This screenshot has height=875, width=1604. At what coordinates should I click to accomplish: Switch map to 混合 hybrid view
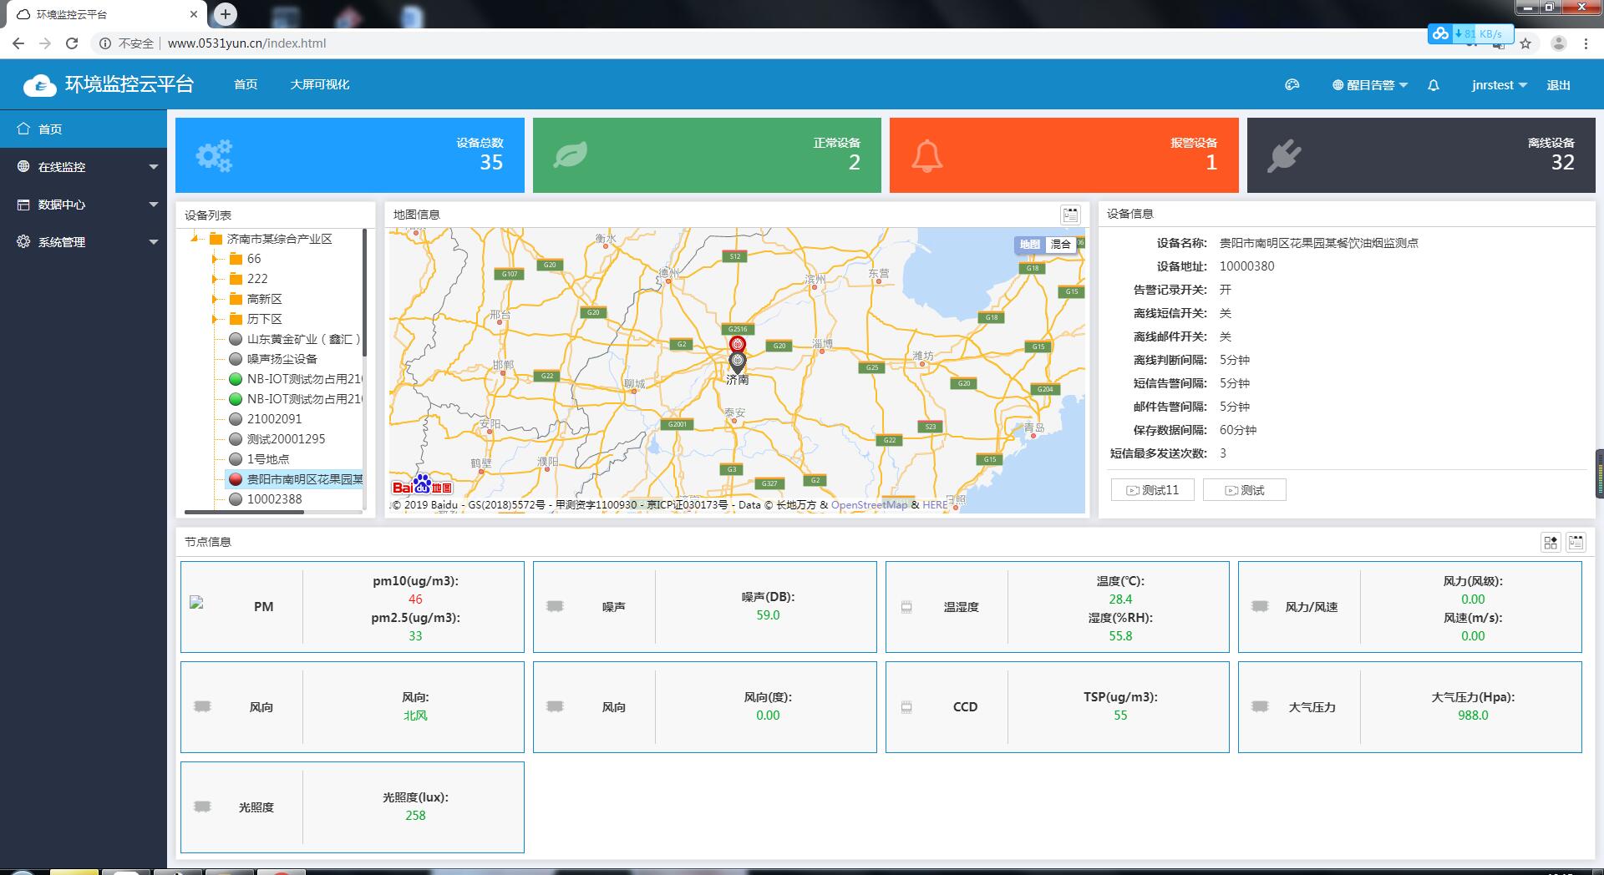[1060, 245]
